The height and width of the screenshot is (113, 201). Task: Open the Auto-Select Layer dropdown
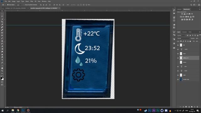19,5
